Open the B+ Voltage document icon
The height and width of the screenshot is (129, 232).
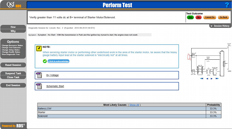click(39, 75)
